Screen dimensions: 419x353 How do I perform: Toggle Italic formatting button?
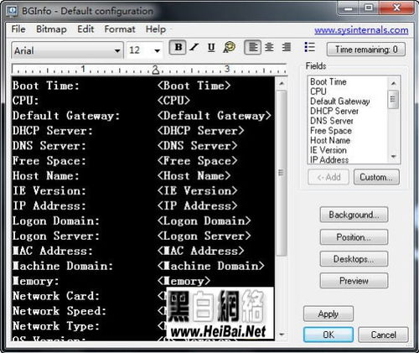click(194, 48)
